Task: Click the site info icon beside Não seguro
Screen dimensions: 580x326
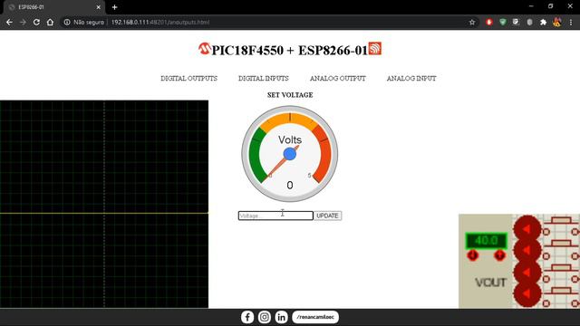Action: (x=67, y=22)
